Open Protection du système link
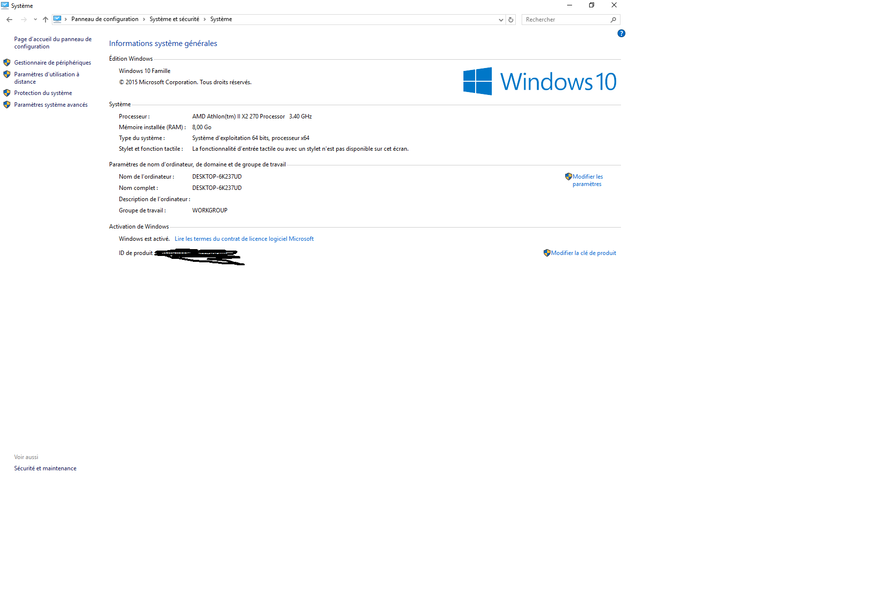873x600 pixels. coord(43,93)
